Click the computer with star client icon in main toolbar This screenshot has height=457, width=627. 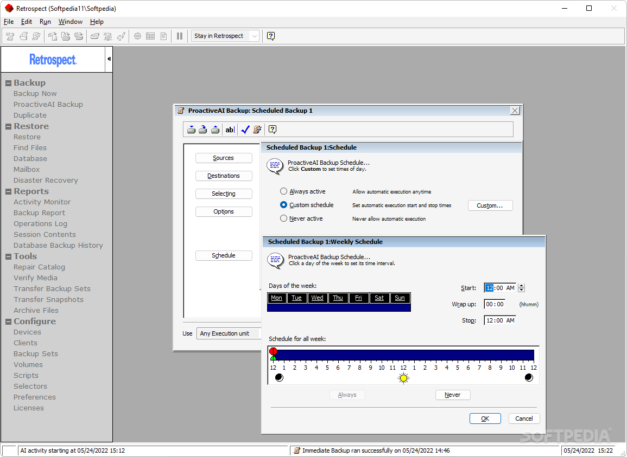(x=107, y=36)
